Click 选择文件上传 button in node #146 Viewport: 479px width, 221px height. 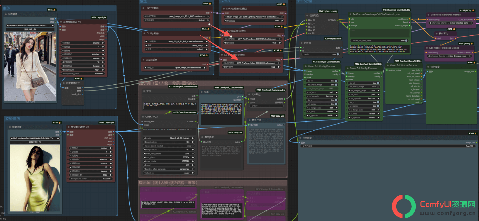(30, 29)
